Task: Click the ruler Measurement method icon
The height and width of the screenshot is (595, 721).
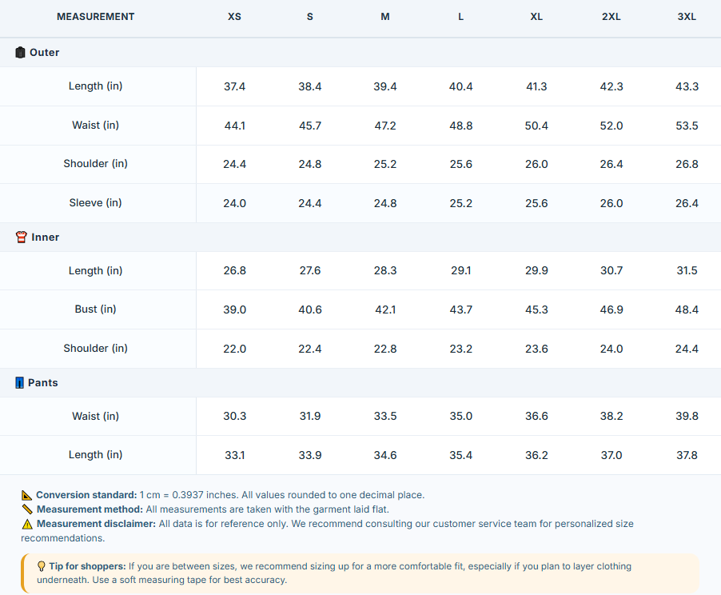Action: [27, 509]
